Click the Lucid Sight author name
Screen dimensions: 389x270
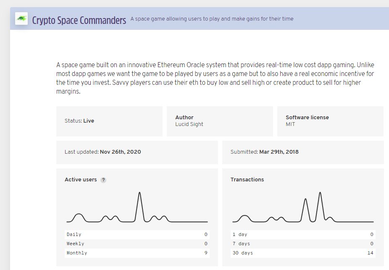[189, 124]
